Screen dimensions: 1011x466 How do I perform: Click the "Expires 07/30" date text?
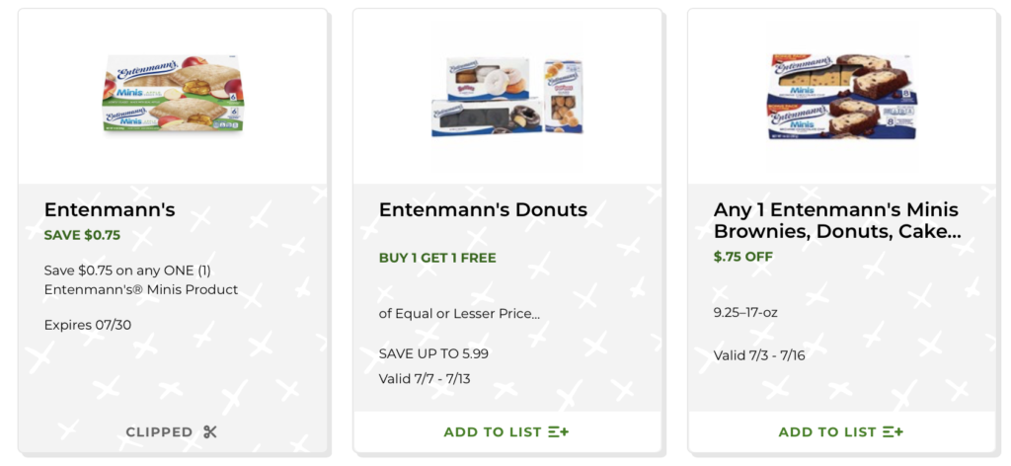88,324
